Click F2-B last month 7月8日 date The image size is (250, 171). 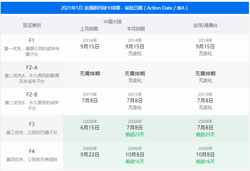pyautogui.click(x=90, y=101)
